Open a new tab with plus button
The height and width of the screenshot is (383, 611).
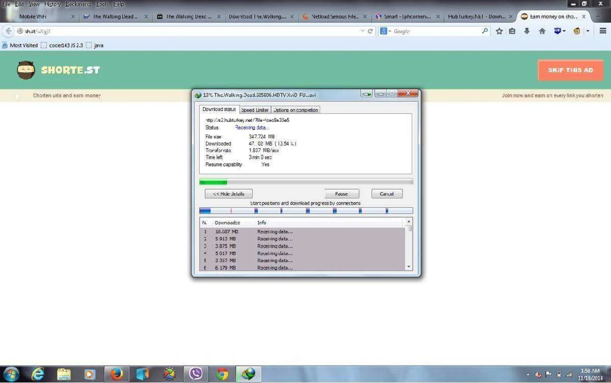click(x=597, y=17)
